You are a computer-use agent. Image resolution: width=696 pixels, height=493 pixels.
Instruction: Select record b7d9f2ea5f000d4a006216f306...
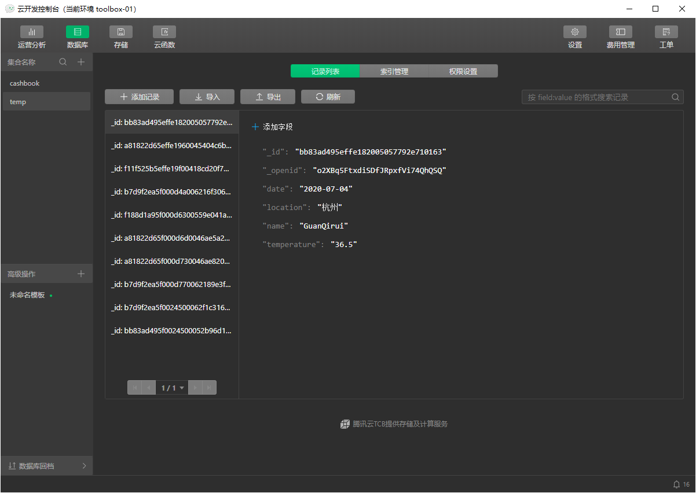[172, 192]
